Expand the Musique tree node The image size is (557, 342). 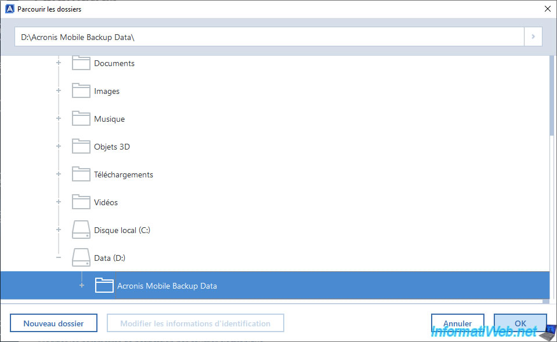(x=59, y=118)
